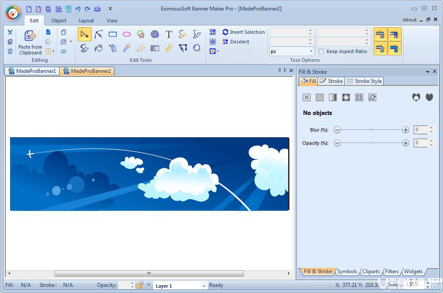Viewport: 443px width, 293px height.
Task: Select the pink Ellipse tool
Action: (127, 35)
